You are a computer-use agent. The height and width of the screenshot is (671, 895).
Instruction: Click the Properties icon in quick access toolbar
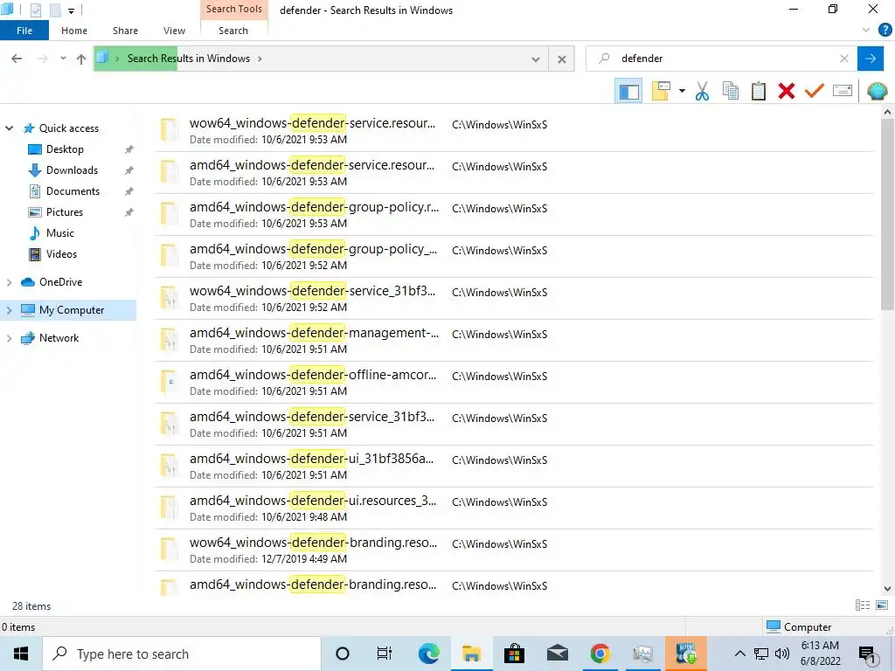coord(35,10)
